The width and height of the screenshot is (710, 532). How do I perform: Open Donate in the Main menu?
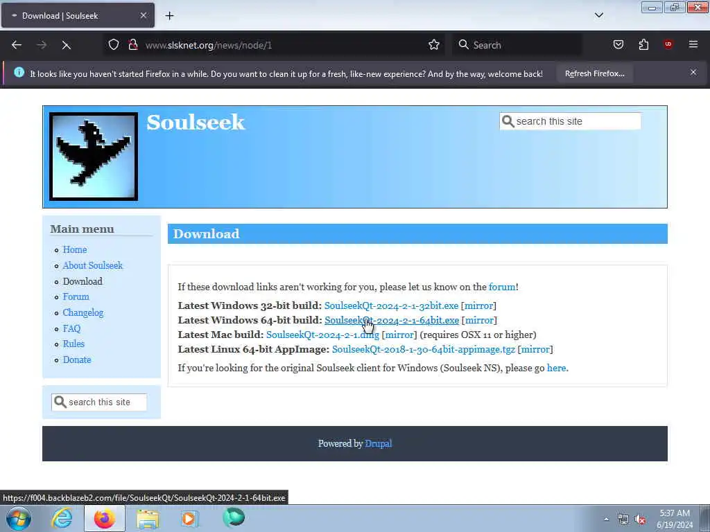pyautogui.click(x=77, y=360)
